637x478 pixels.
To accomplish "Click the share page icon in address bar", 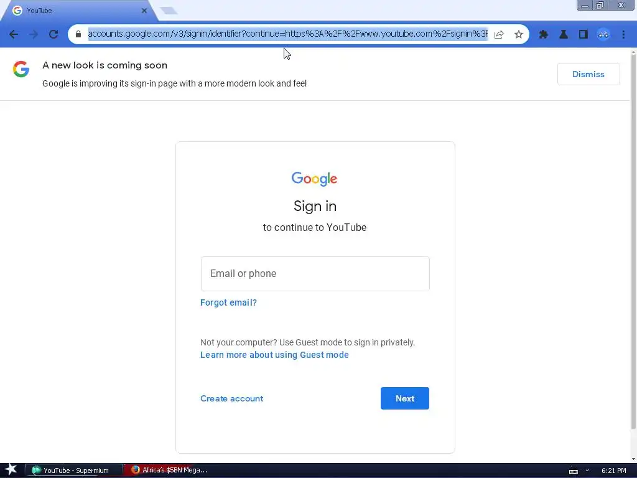I will [x=499, y=34].
